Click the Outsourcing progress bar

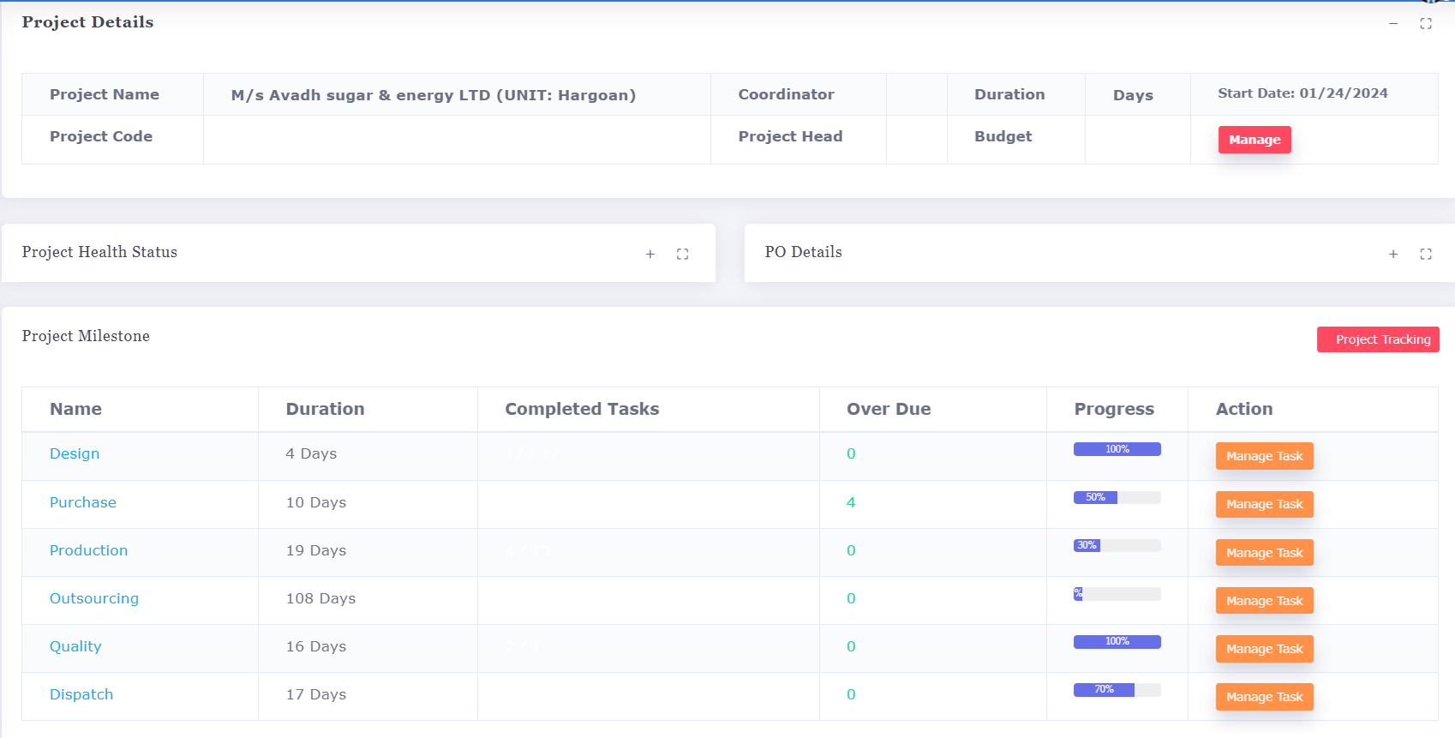pos(1117,593)
